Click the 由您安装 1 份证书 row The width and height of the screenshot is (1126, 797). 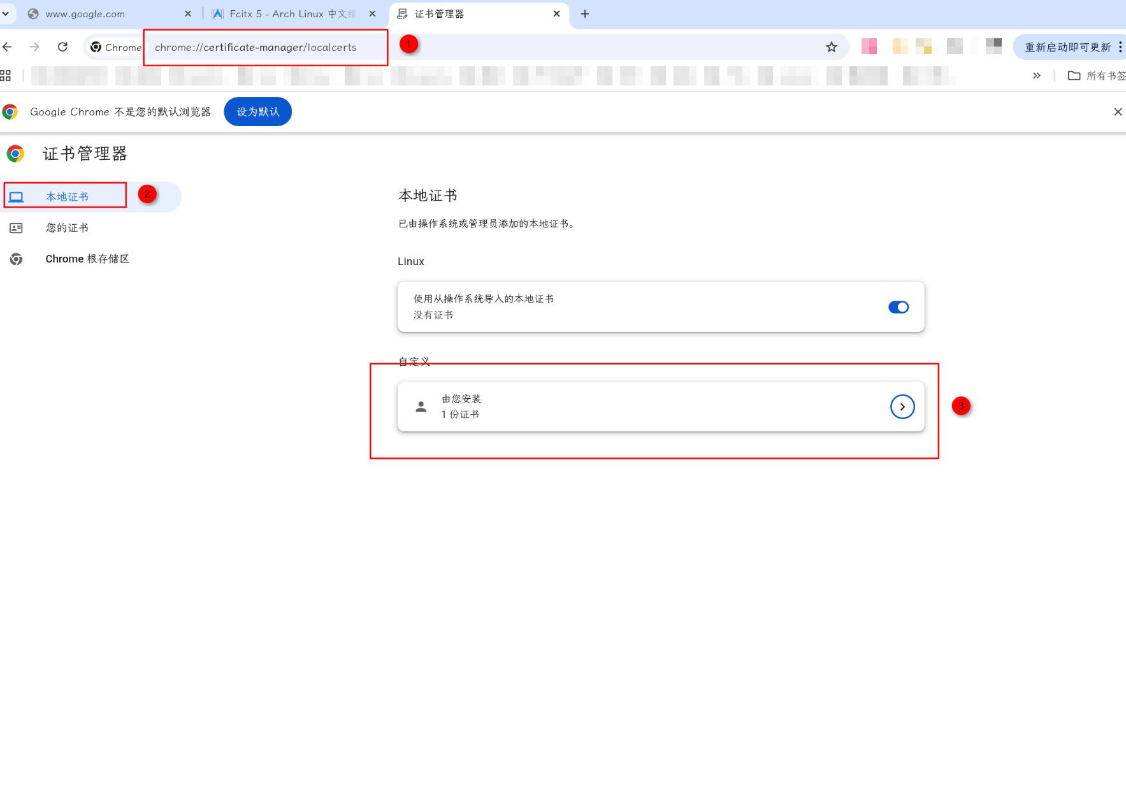(x=661, y=406)
